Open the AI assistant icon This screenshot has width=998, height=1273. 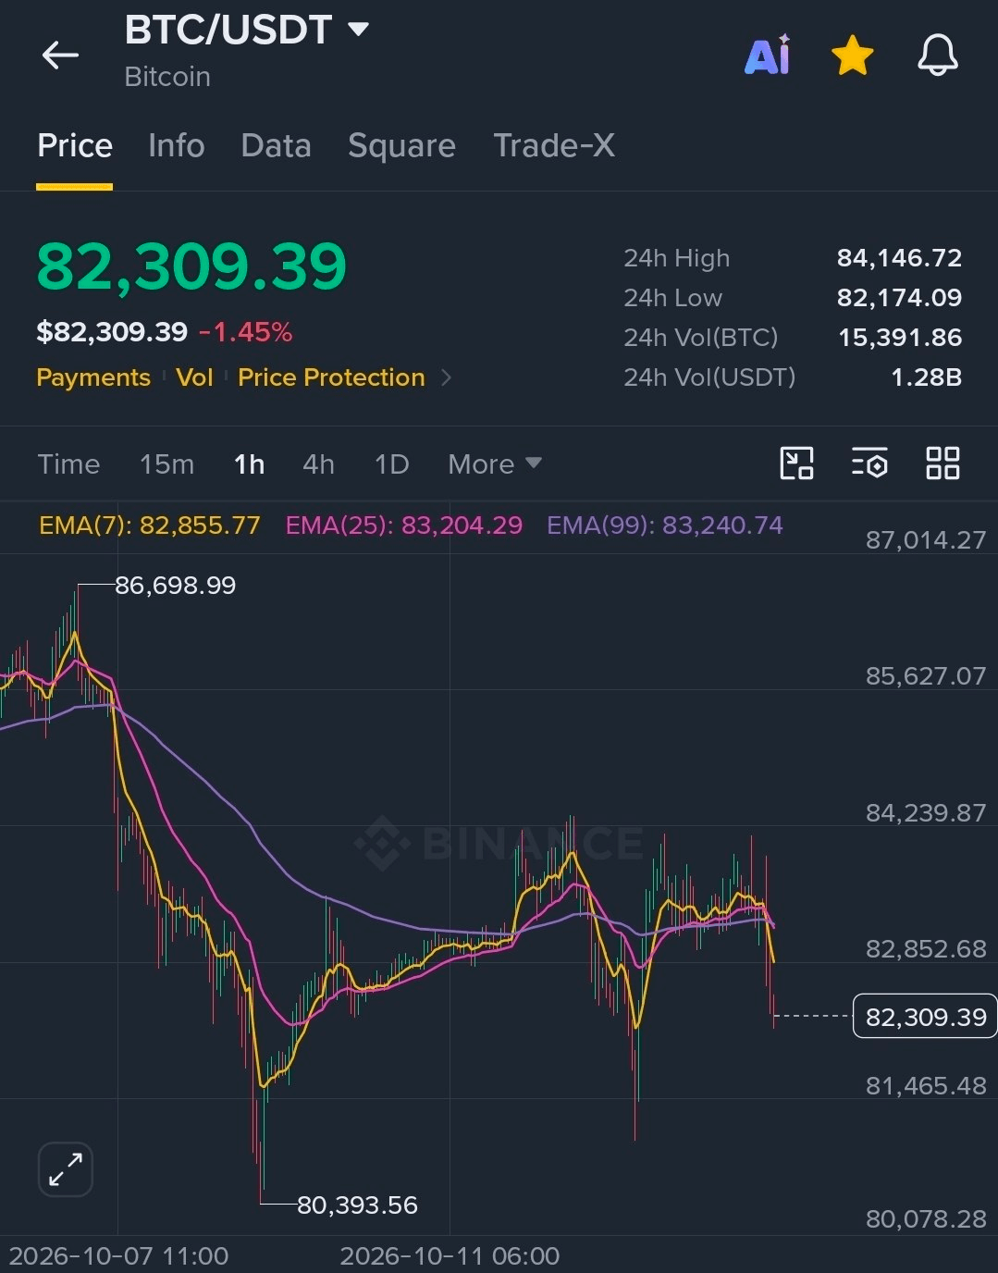[x=768, y=55]
